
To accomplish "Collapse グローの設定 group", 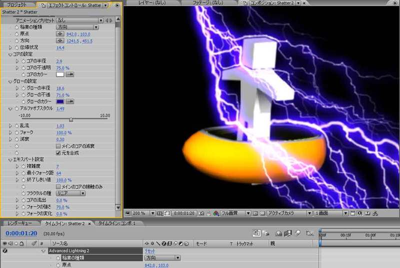I will (10, 81).
